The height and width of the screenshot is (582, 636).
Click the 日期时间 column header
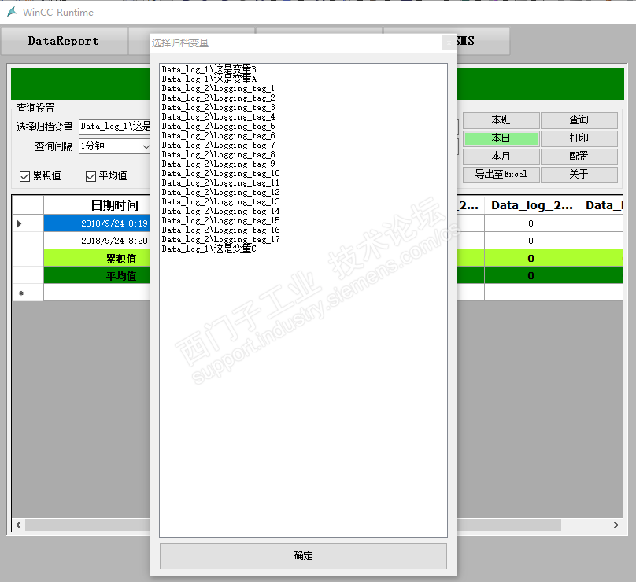point(97,205)
